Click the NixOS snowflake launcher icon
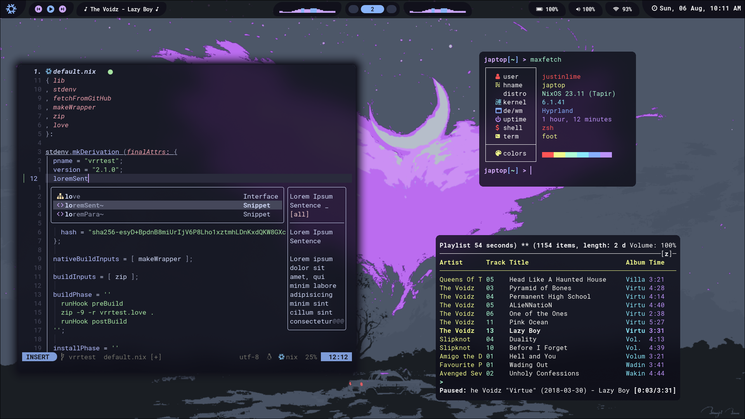The image size is (745, 419). (11, 9)
